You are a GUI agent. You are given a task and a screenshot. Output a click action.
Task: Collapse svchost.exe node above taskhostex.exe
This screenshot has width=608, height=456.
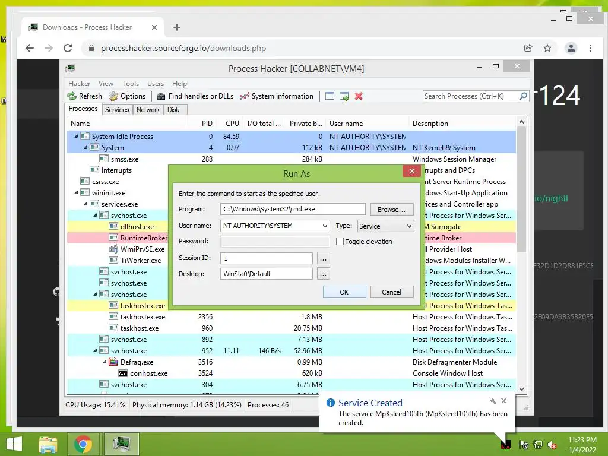click(96, 294)
